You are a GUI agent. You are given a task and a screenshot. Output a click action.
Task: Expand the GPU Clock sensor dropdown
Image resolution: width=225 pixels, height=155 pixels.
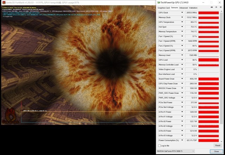pos(182,12)
